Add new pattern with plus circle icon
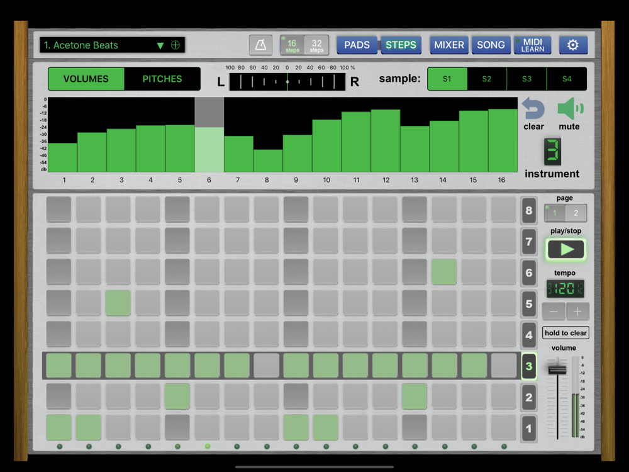Image resolution: width=629 pixels, height=472 pixels. (175, 45)
